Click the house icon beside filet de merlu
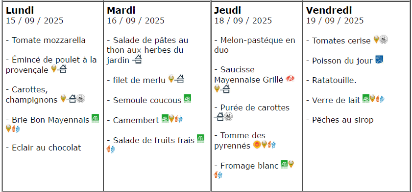 click(179, 79)
